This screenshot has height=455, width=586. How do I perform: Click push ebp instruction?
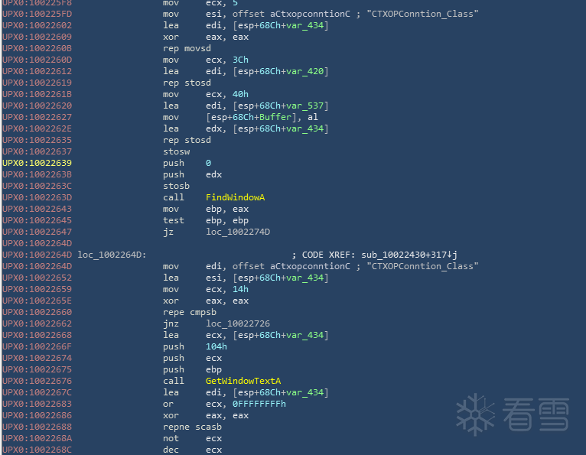(192, 369)
